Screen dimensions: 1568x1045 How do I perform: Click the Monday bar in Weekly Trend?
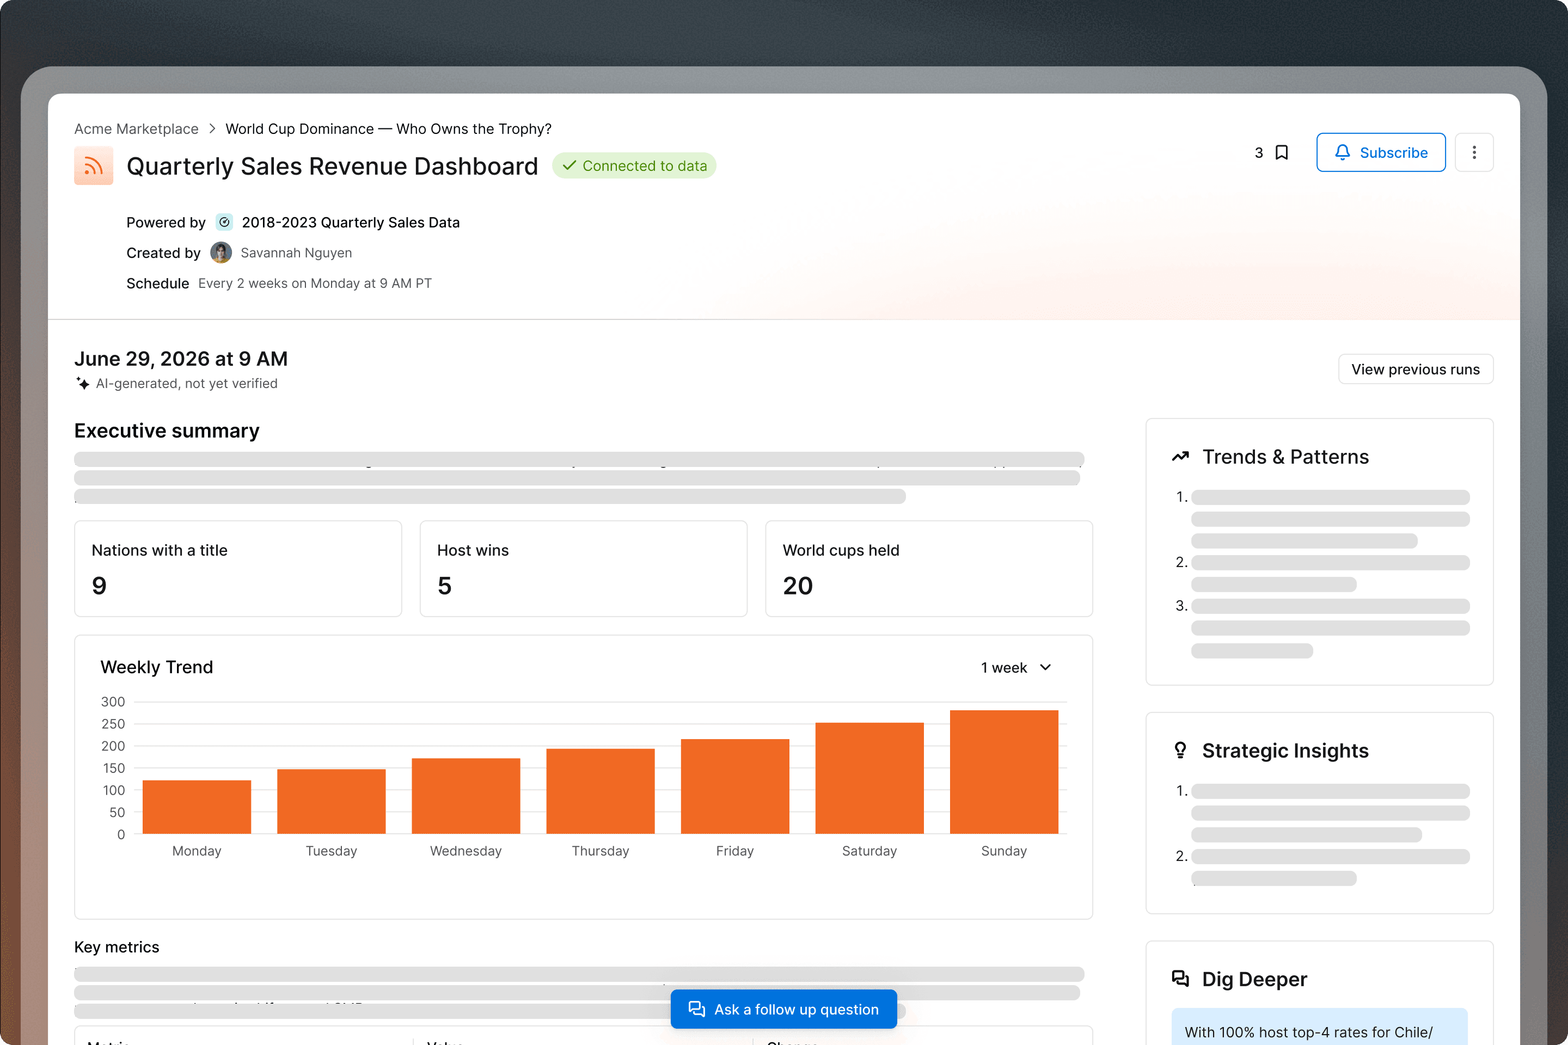click(x=197, y=807)
